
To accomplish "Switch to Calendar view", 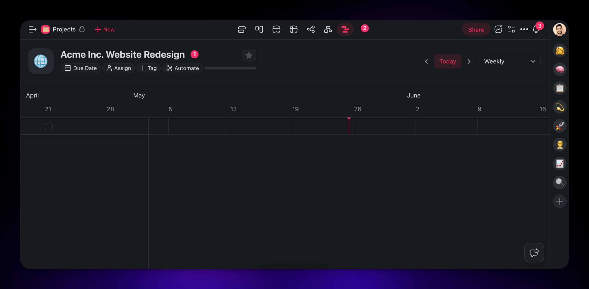I will 276,29.
